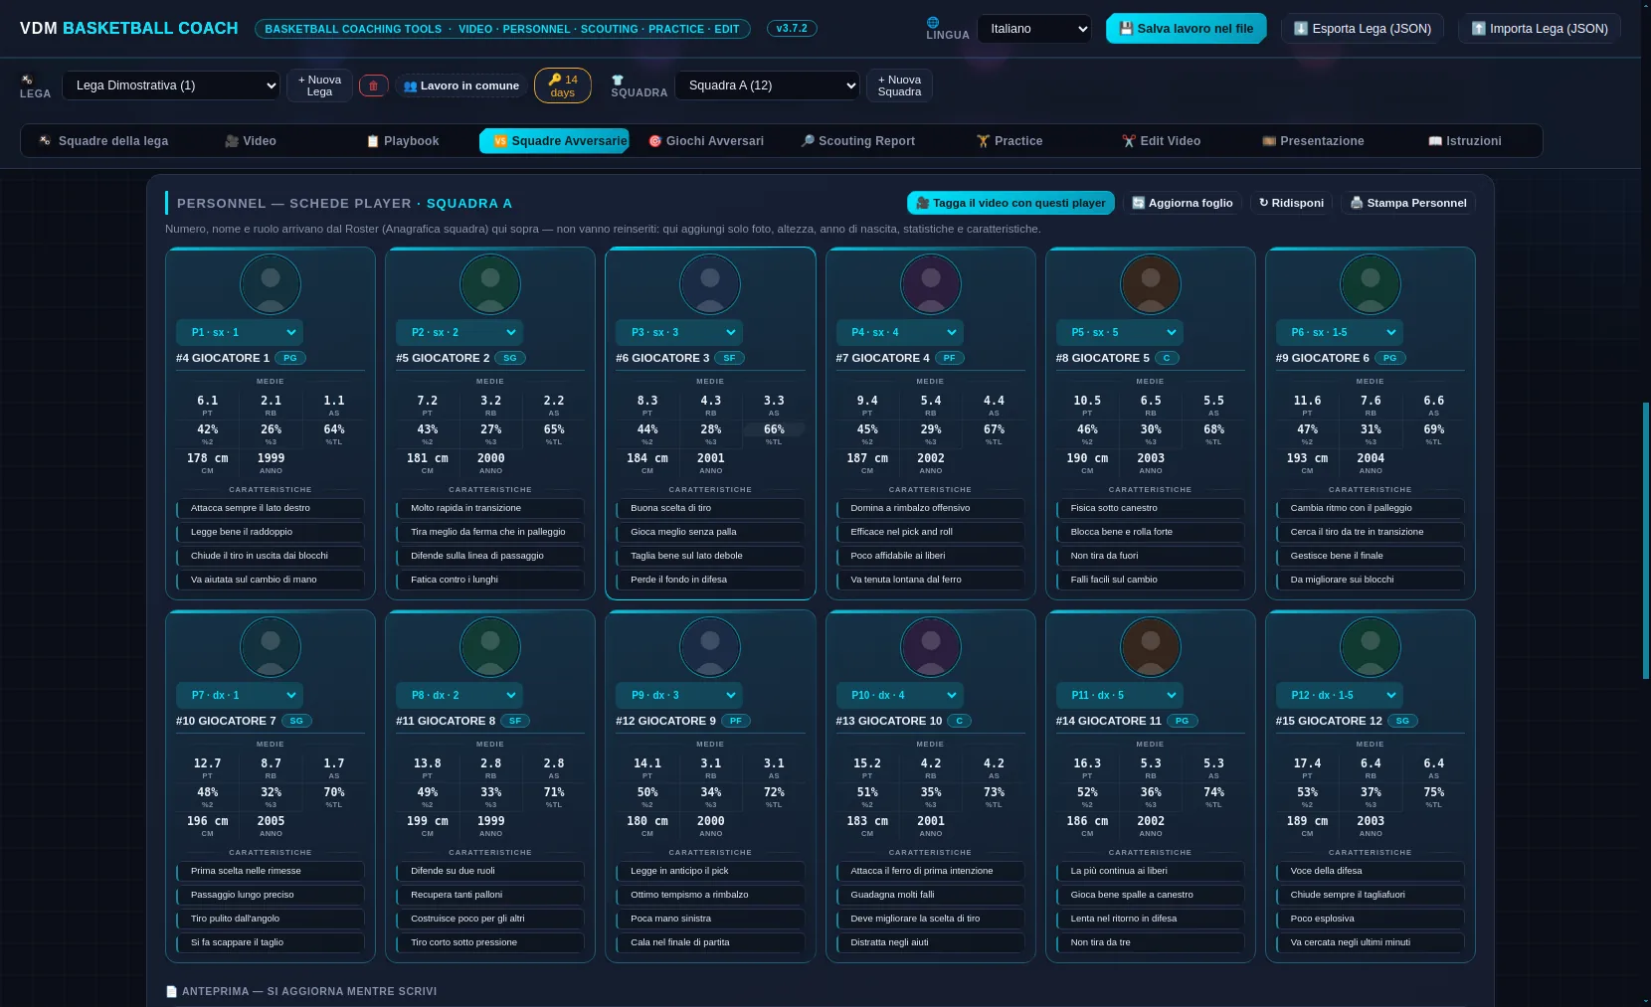Click Giocatore 3 avatar photo placeholder
Viewport: 1651px width, 1007px height.
click(x=710, y=284)
